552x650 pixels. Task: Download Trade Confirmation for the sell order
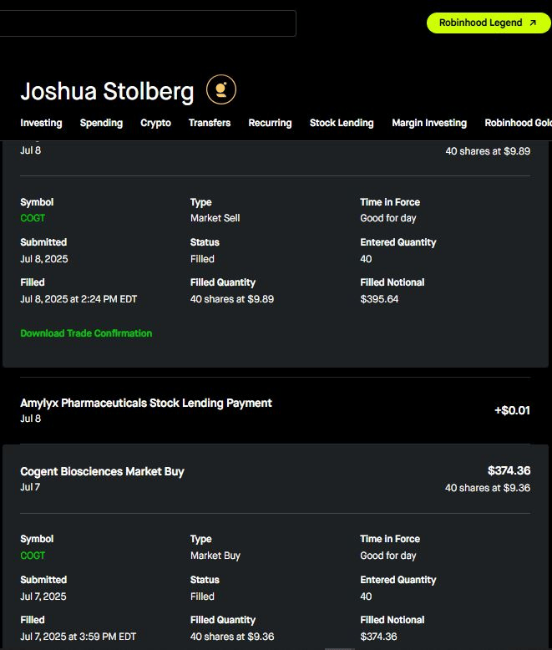pyautogui.click(x=86, y=333)
